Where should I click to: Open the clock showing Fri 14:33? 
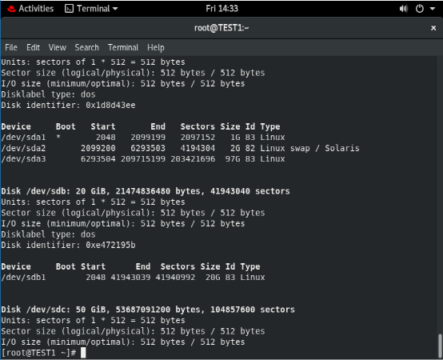click(x=221, y=9)
